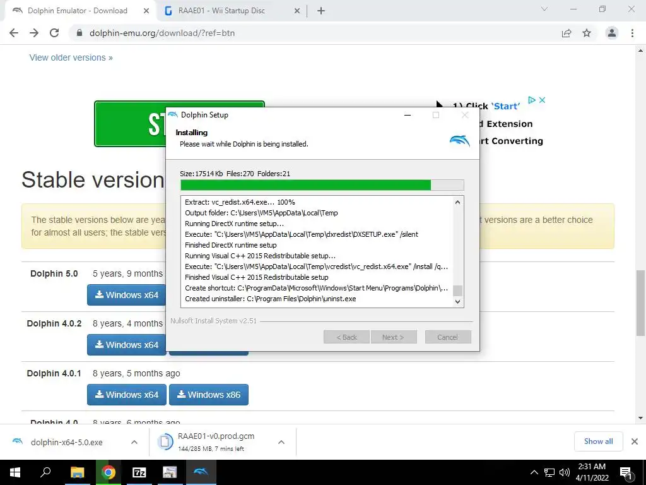The height and width of the screenshot is (485, 646).
Task: Open Windows taskbar search
Action: point(45,472)
